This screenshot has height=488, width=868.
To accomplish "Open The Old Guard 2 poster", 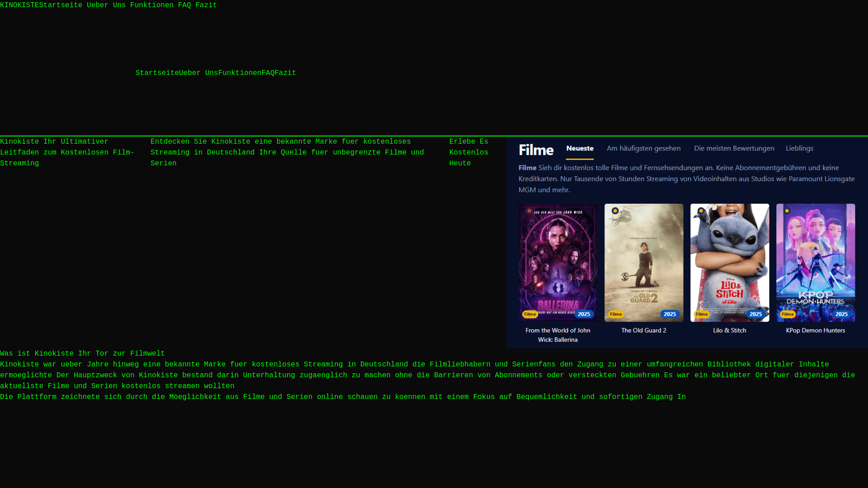I will pos(644,263).
